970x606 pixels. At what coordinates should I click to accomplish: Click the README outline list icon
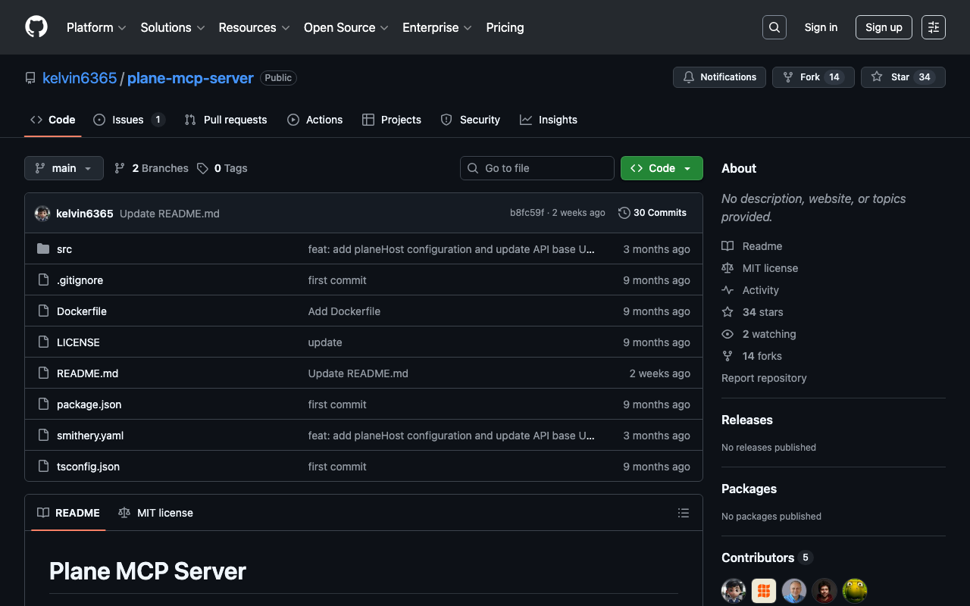pyautogui.click(x=683, y=513)
